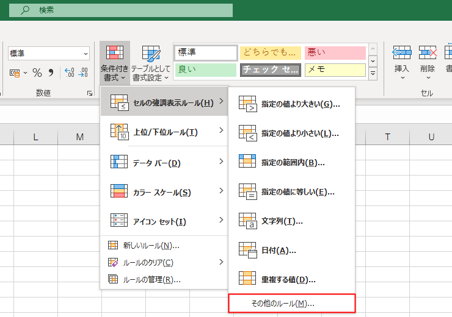The height and width of the screenshot is (317, 452).
Task: Apply the メモ cell style
Action: pyautogui.click(x=335, y=70)
